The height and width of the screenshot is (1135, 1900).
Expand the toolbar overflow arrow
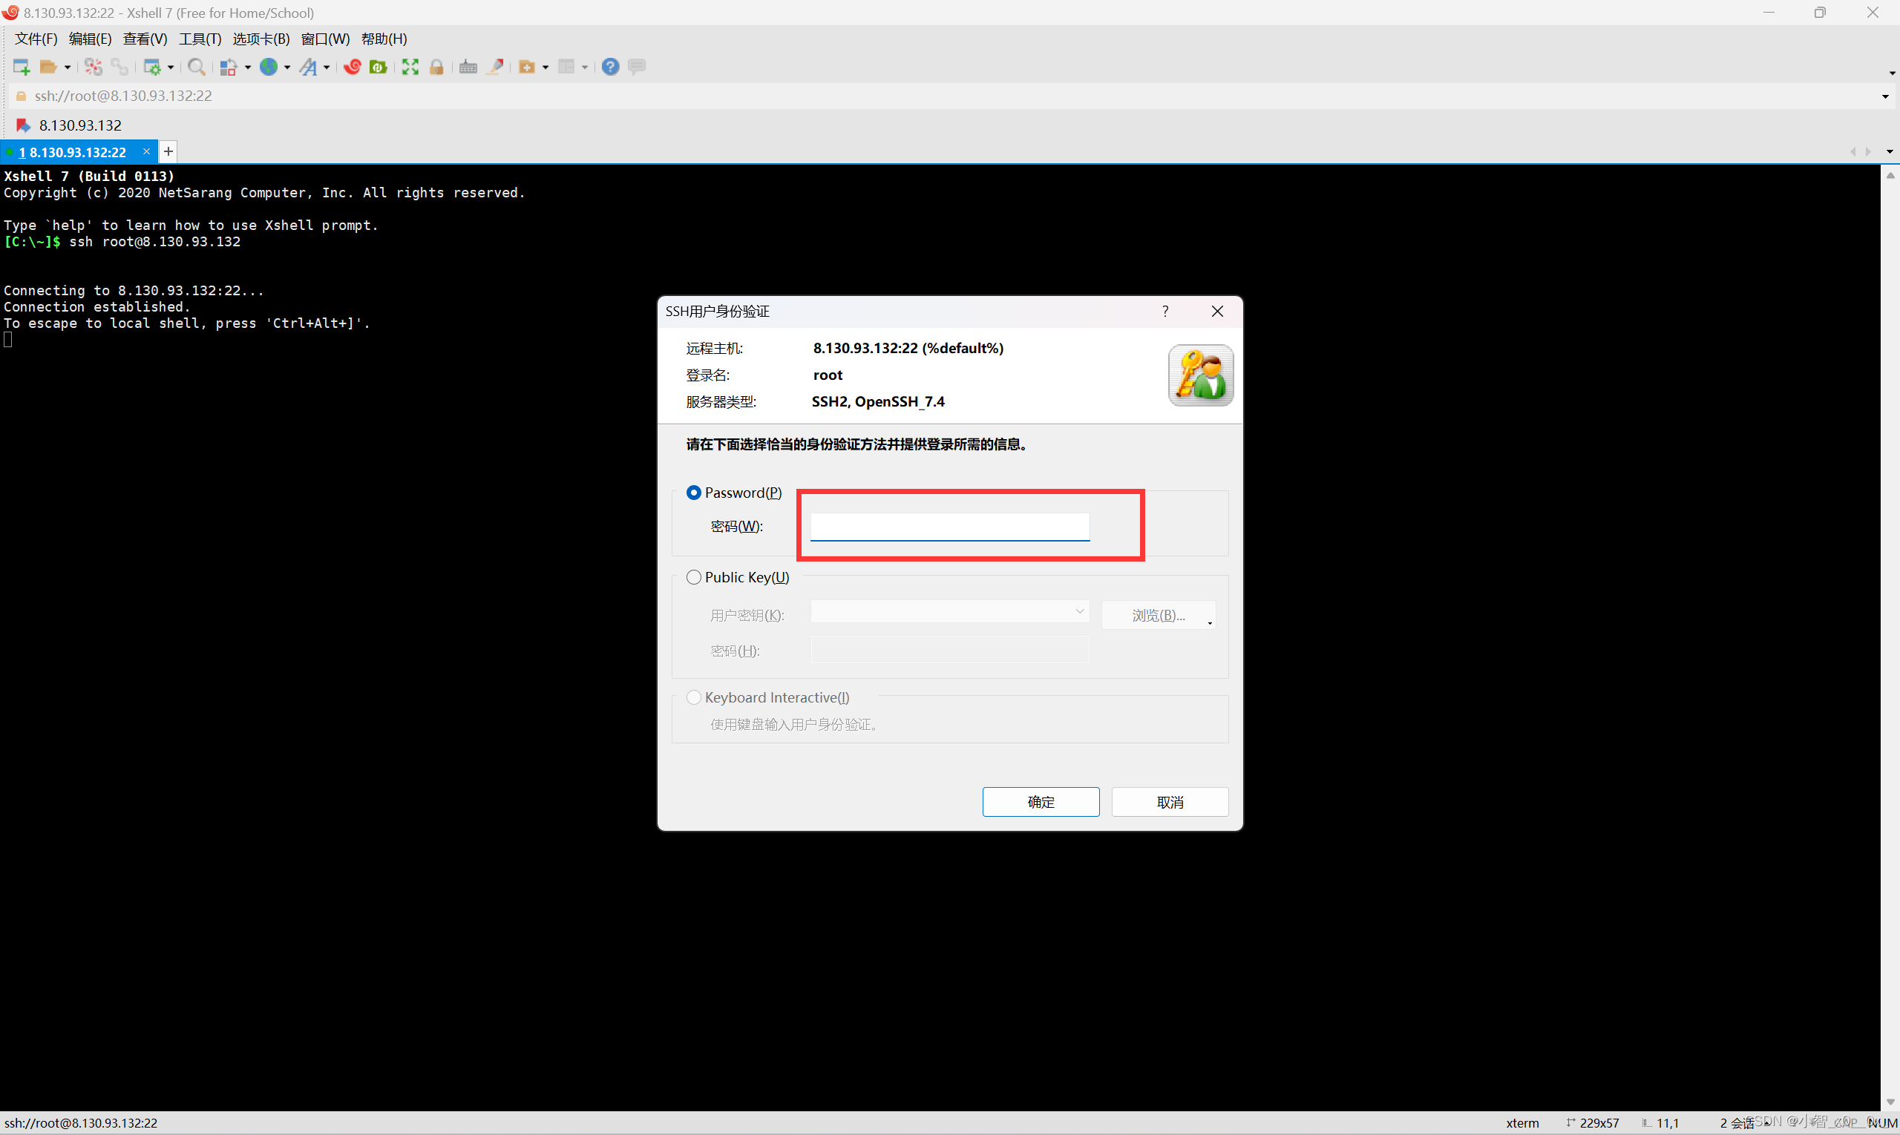1892,73
